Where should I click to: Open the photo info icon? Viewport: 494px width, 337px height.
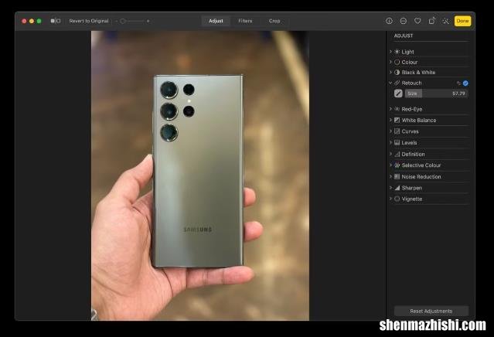389,21
